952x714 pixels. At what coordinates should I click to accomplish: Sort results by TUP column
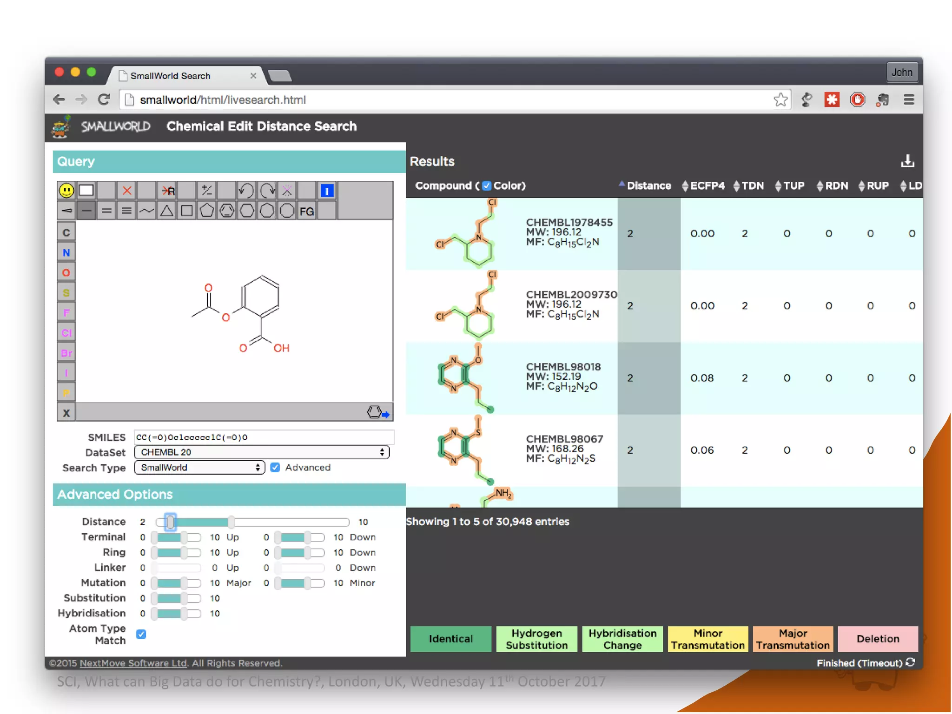(790, 185)
